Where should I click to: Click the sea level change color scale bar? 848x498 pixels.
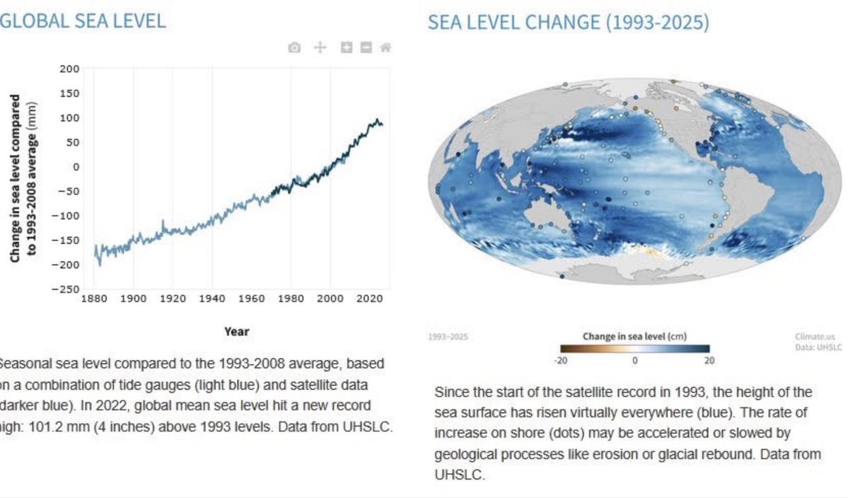[635, 349]
